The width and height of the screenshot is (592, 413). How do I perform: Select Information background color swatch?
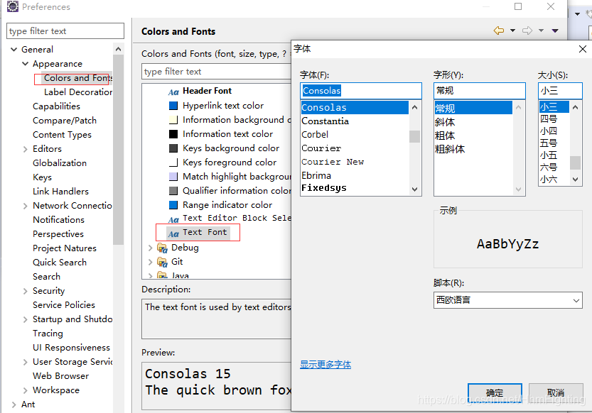[x=173, y=120]
